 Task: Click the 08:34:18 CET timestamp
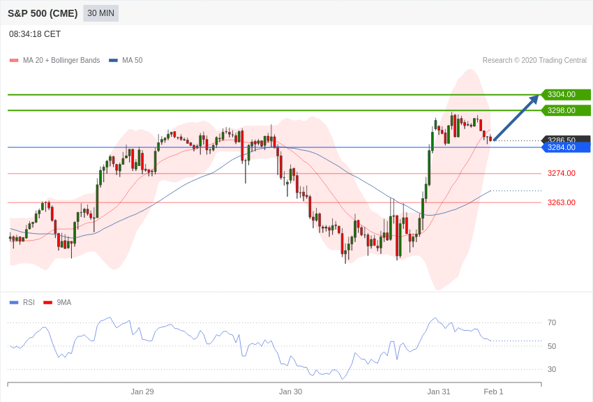point(35,34)
